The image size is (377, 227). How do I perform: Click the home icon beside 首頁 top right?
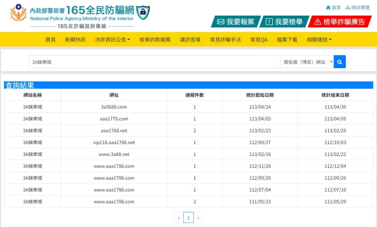(x=329, y=7)
